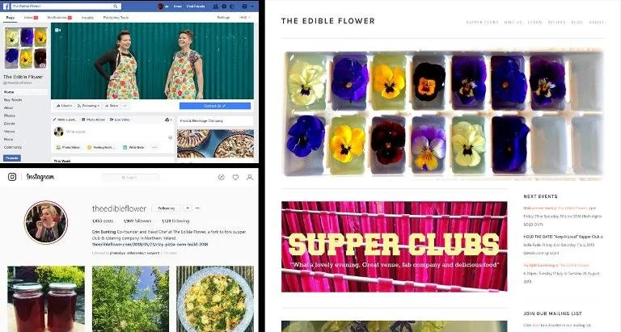Open SUPPER CLUBS in website navigation

point(482,23)
